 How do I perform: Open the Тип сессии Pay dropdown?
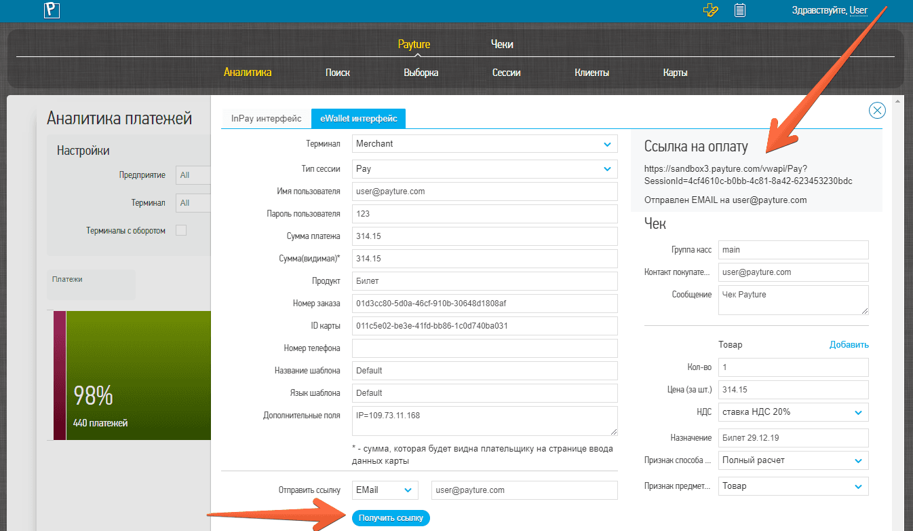tap(485, 168)
